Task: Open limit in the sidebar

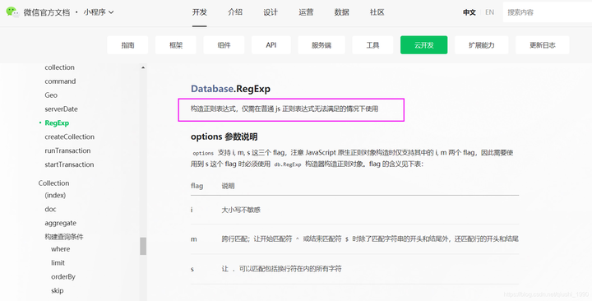Action: [x=58, y=263]
